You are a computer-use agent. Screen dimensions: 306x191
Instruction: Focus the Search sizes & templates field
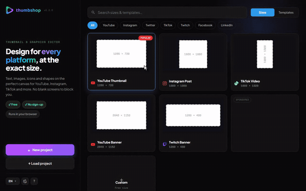pyautogui.click(x=167, y=13)
